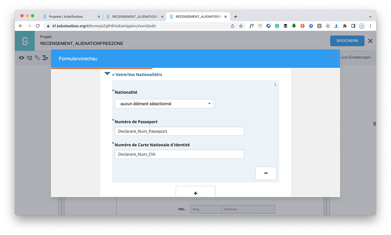Open the form logic flow icon

[45, 58]
